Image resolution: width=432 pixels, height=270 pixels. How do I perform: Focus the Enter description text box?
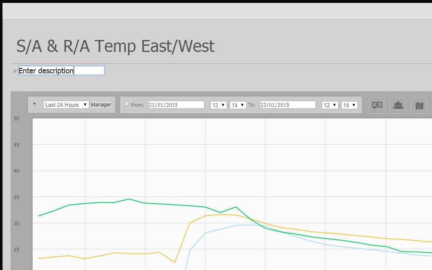[61, 70]
